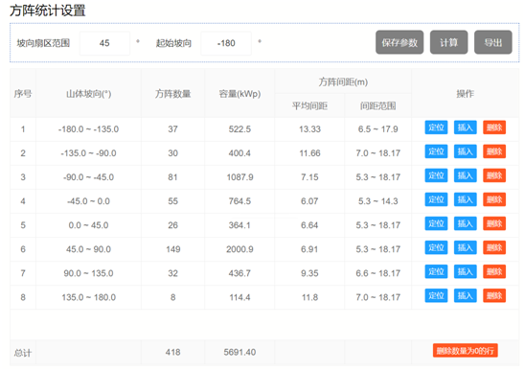Click 定位 for row 90.0 ~ 135.0
Viewport: 525px width, 371px height.
[x=436, y=272]
